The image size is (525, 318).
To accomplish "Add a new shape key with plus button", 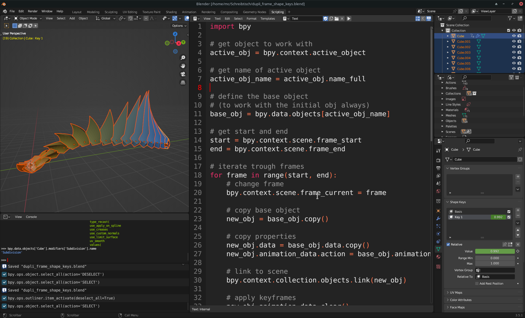I will click(518, 210).
